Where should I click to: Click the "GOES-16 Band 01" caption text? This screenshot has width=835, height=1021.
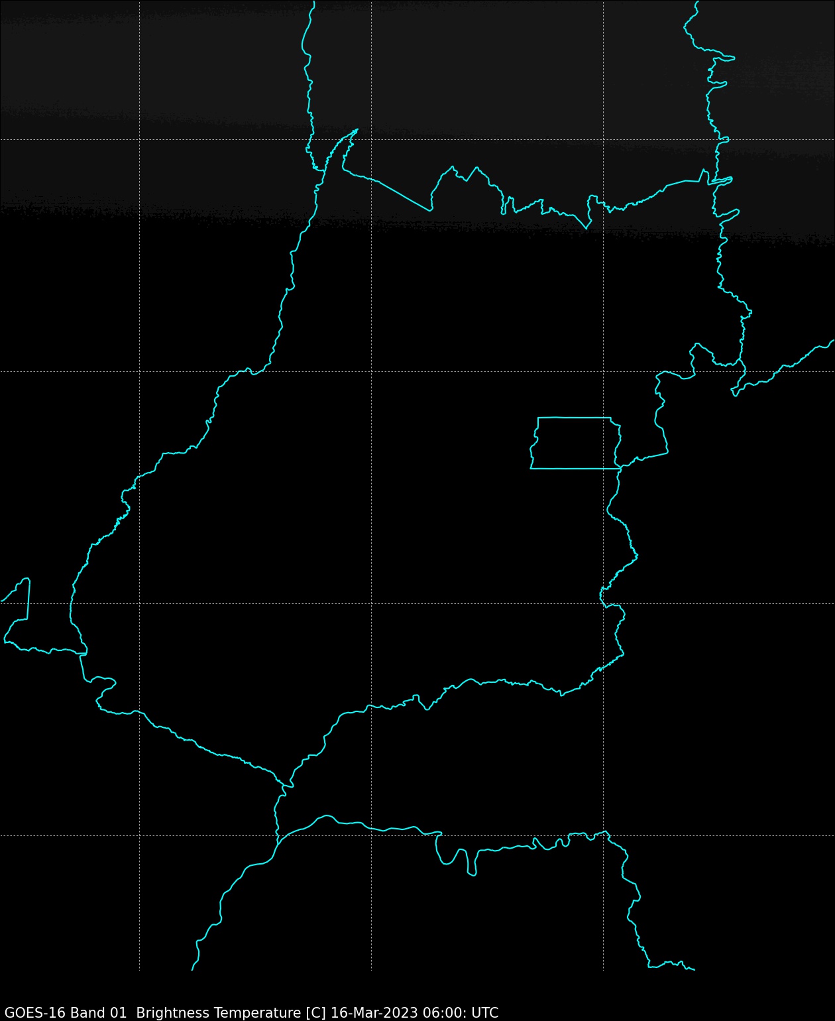pos(65,1012)
